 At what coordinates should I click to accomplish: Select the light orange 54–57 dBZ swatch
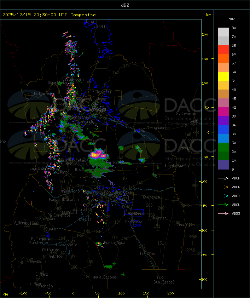223,68
